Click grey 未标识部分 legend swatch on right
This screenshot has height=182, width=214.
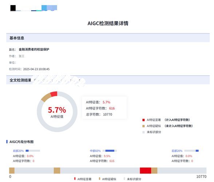(x=143, y=132)
